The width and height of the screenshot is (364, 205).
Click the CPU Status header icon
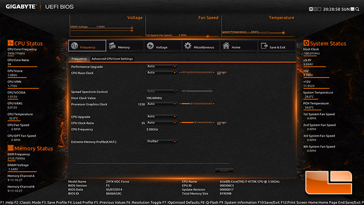10,43
